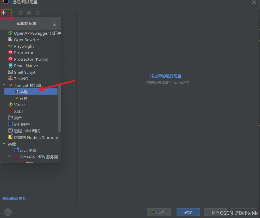Click the 应用程序 application icon
The image size is (260, 218).
click(x=10, y=124)
